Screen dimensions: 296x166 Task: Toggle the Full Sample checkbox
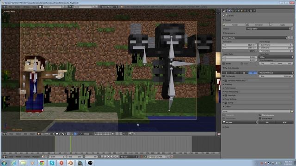point(224,76)
